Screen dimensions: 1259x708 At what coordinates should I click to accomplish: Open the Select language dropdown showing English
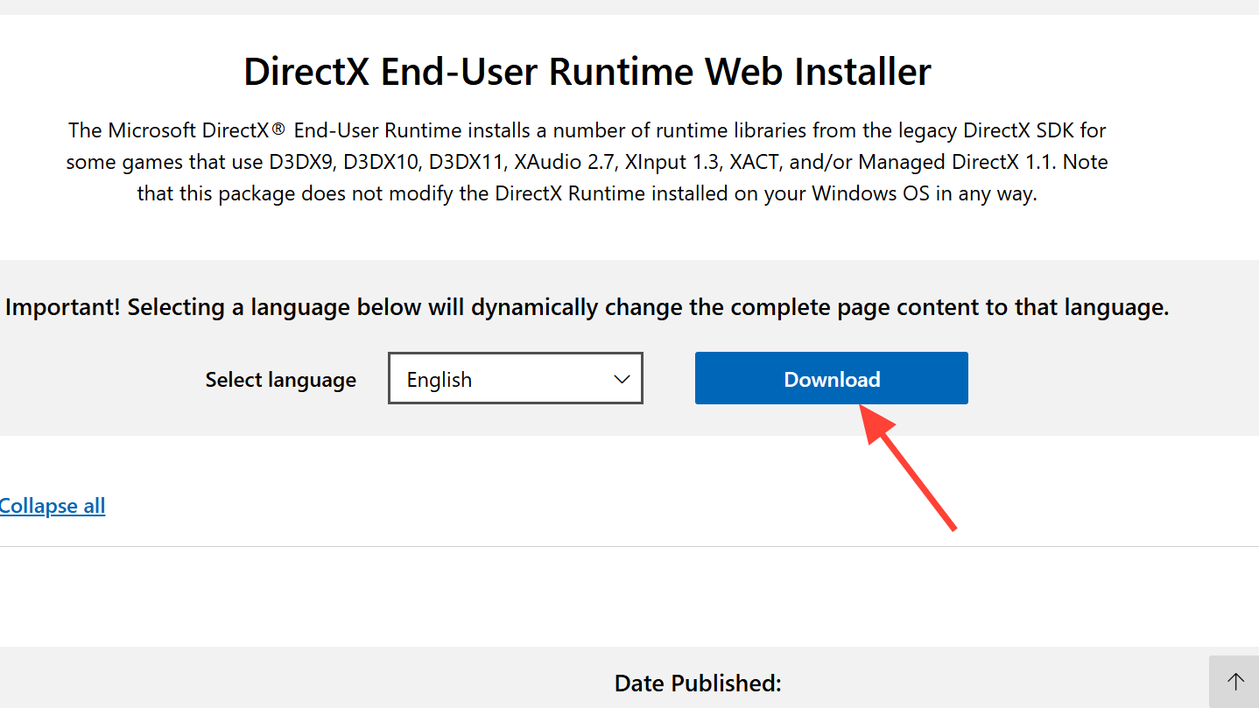pos(516,378)
